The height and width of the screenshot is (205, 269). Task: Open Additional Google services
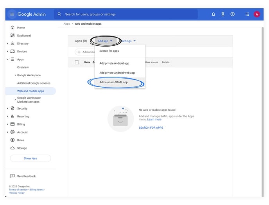(x=34, y=83)
